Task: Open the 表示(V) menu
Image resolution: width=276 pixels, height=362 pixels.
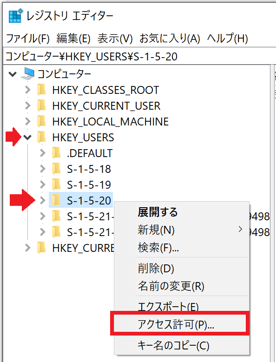Action: 115,38
